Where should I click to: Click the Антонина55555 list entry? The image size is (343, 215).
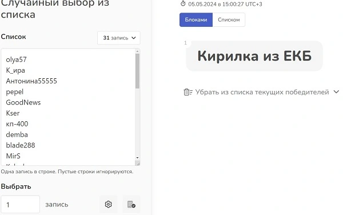31,81
